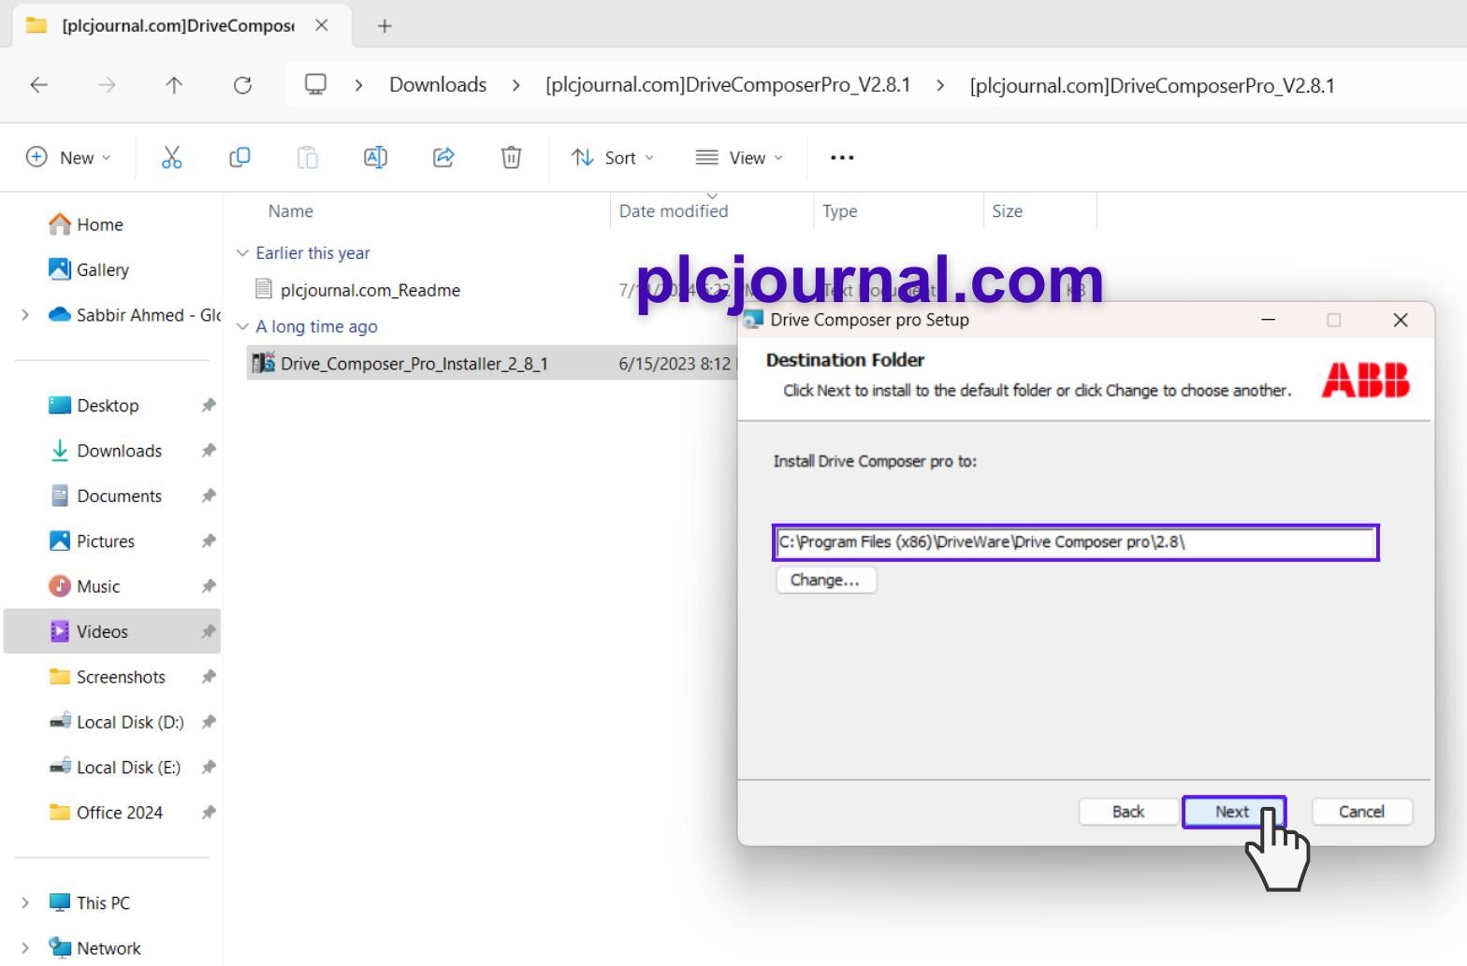Click the install path text field
The height and width of the screenshot is (966, 1467).
[x=1074, y=542]
